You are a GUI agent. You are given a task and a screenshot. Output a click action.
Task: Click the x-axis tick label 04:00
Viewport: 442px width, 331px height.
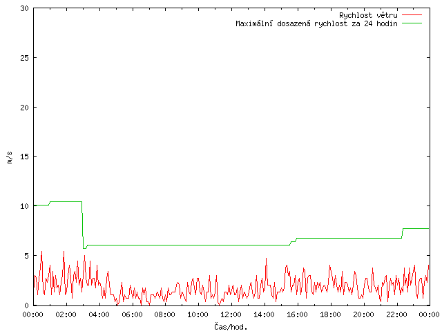(x=99, y=314)
